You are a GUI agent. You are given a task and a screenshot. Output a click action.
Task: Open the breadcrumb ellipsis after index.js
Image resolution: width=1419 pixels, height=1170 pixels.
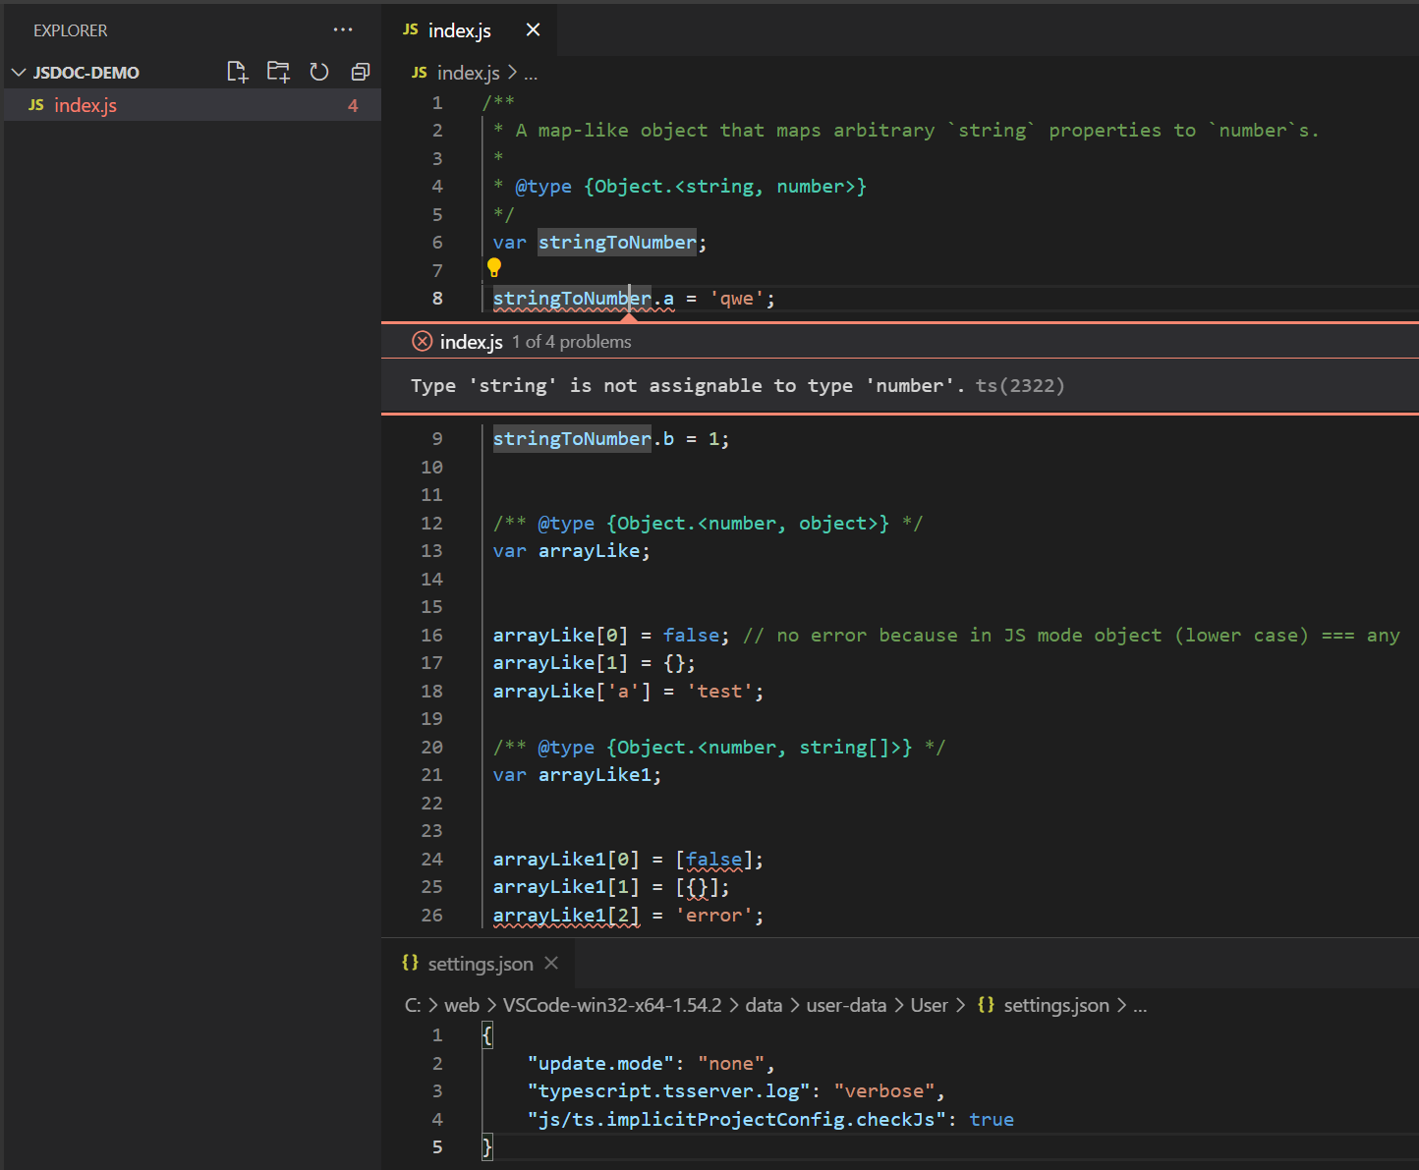[x=531, y=72]
